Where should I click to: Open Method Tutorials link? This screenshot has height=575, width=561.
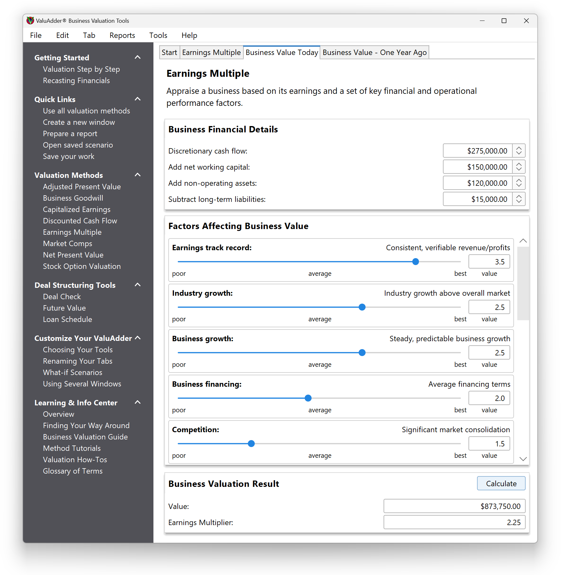coord(72,448)
